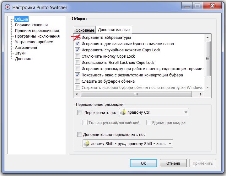
Task: Toggle Исправлять аббревиатуры checkbox
Action: pos(78,37)
